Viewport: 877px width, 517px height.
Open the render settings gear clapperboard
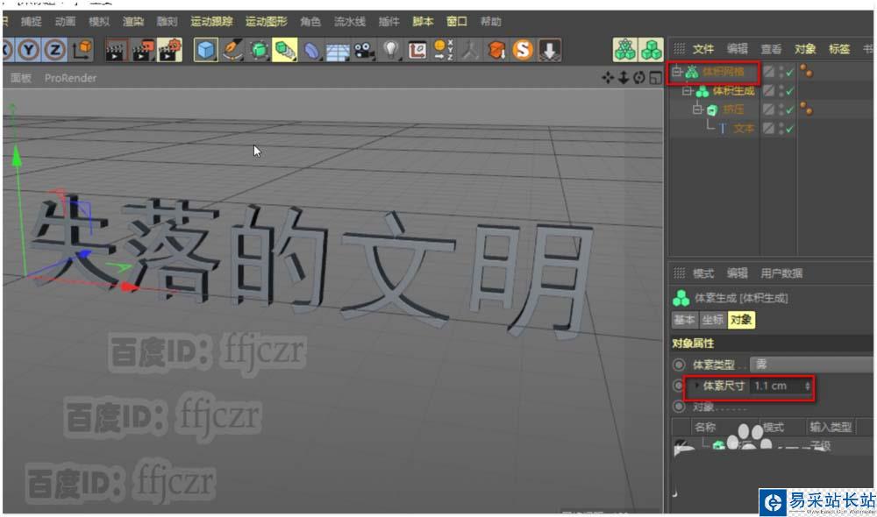(170, 50)
